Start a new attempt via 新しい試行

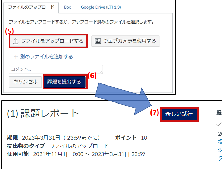(178, 115)
